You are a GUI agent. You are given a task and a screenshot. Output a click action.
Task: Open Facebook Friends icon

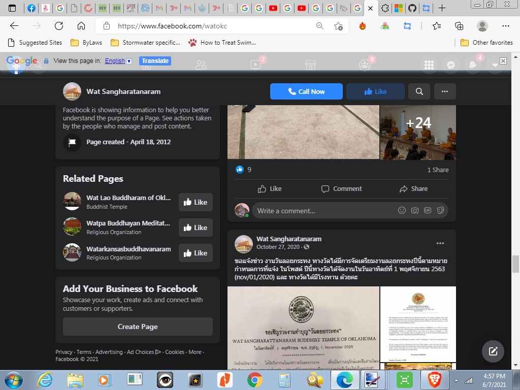(201, 64)
